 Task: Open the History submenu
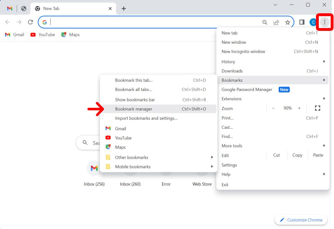[324, 61]
